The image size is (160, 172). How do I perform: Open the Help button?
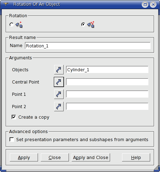point(136,158)
